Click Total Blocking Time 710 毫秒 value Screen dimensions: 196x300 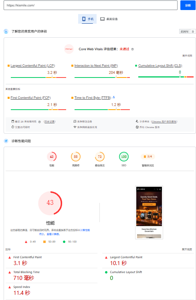pos(24,278)
